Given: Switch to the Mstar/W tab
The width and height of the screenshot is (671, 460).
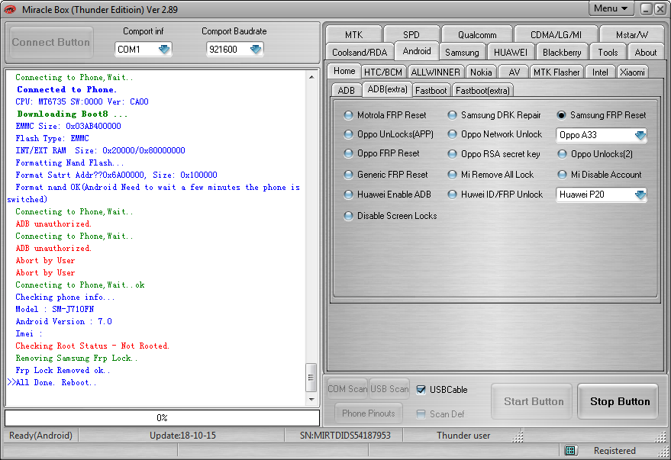Looking at the screenshot, I should [x=631, y=34].
